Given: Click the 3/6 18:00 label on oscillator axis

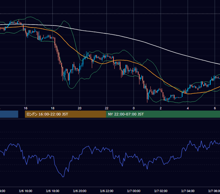Looking at the screenshot, I should click(x=53, y=191).
